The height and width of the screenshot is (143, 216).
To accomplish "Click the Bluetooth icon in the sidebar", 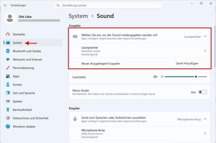I will click(8, 51).
